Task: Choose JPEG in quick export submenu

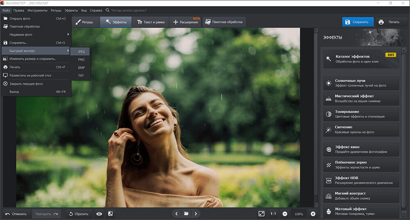Action: tap(81, 52)
